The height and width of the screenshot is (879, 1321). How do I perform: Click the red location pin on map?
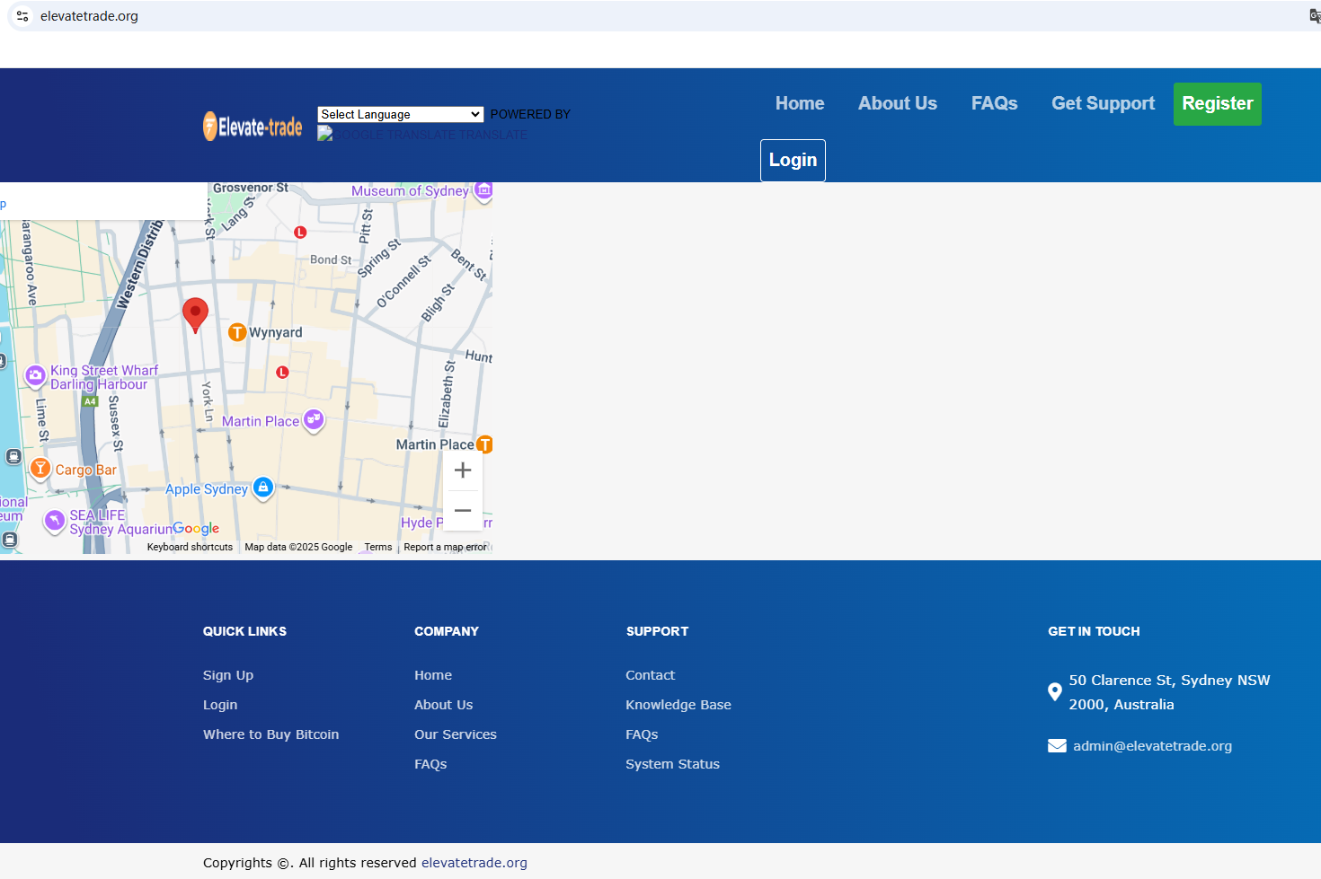coord(195,313)
